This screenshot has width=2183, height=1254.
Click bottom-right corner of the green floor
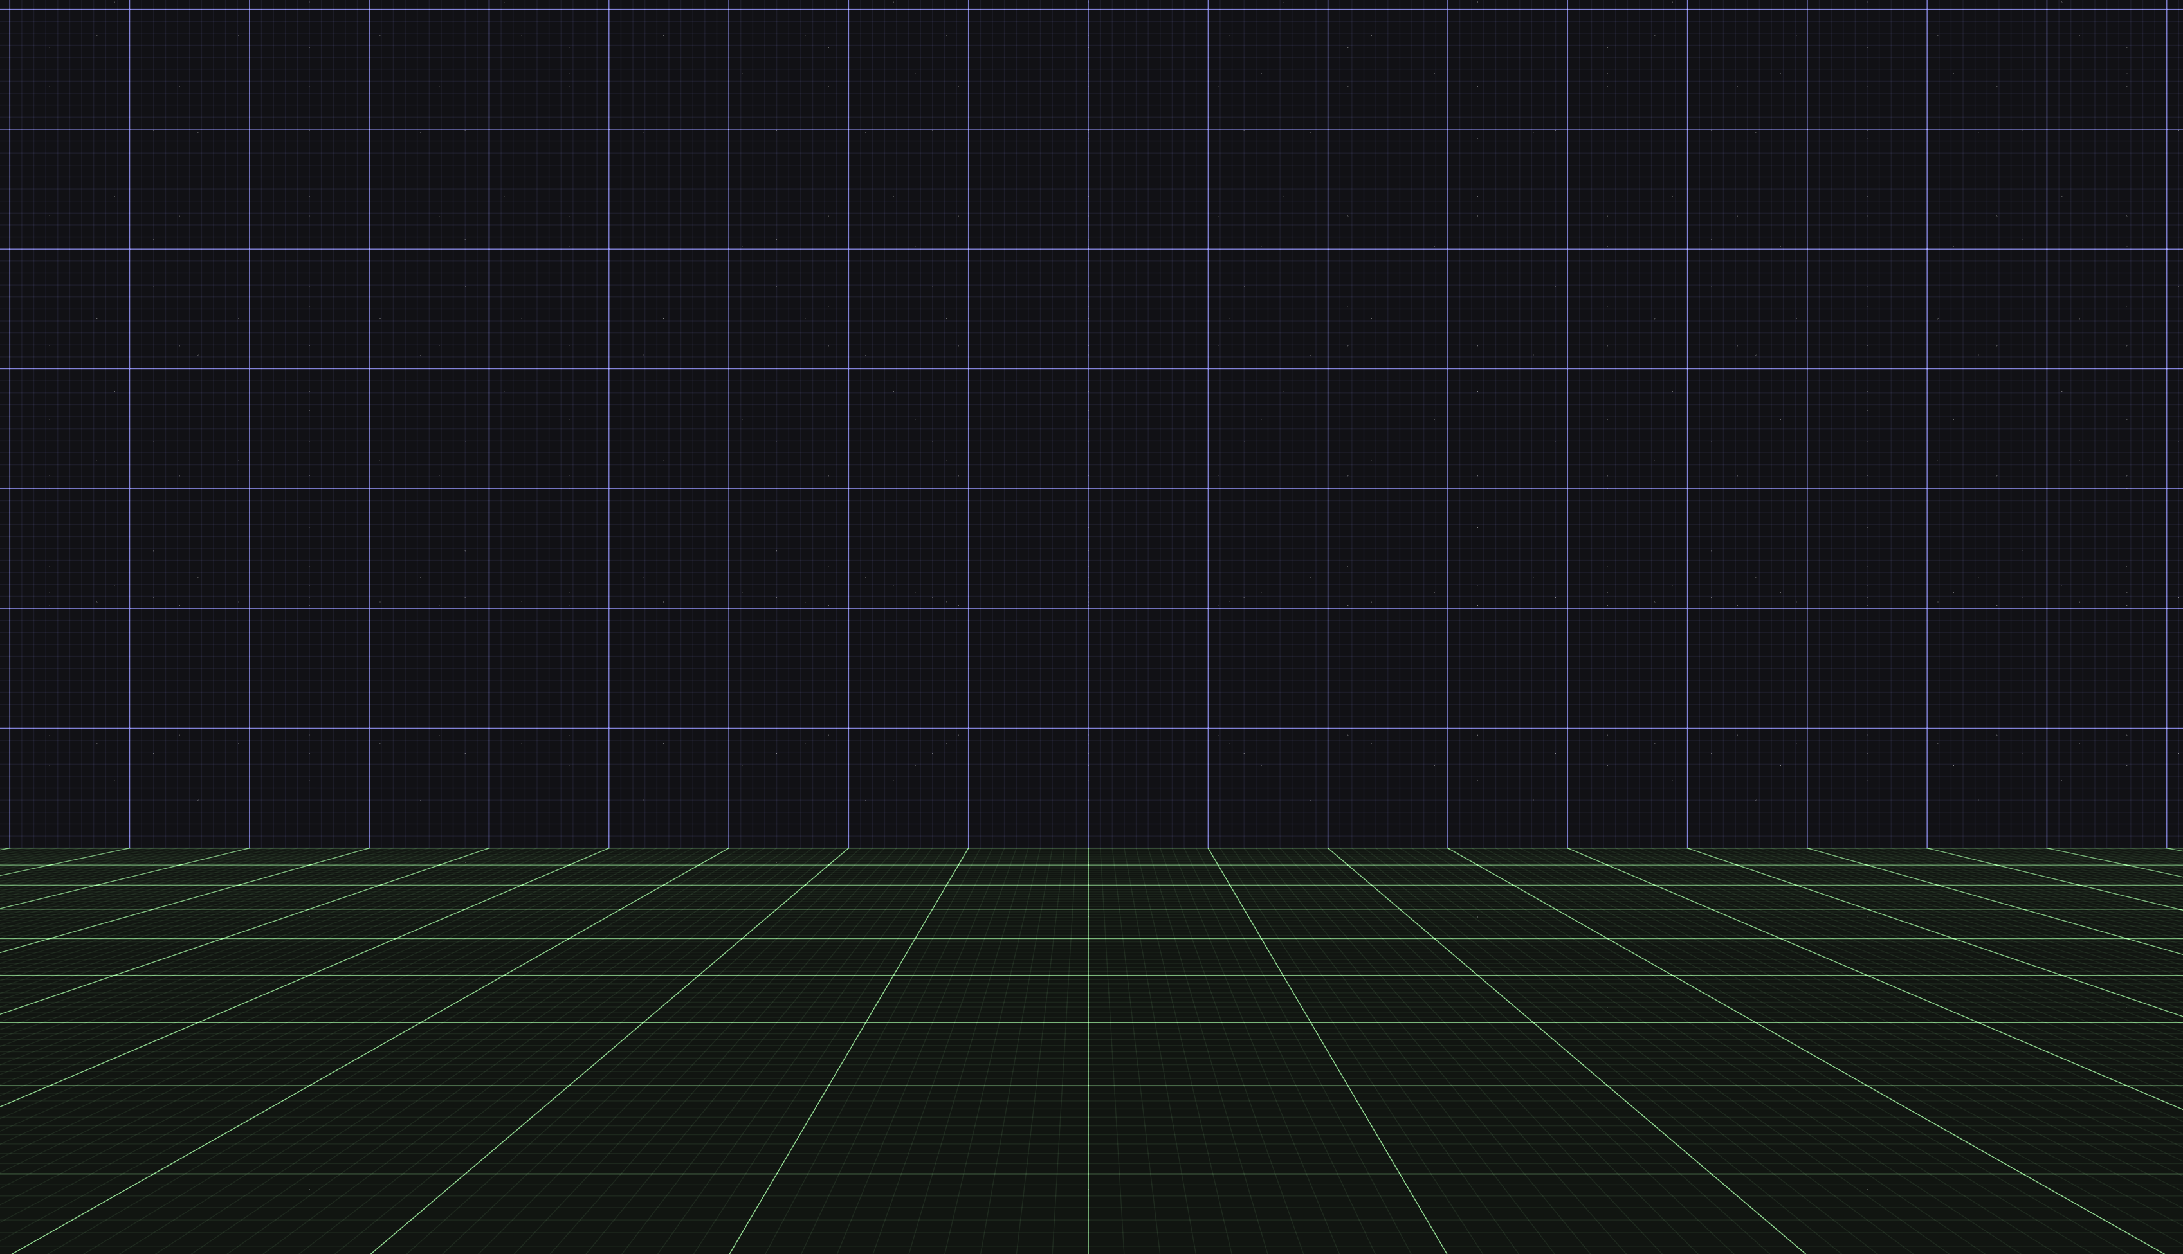[x=2180, y=1251]
